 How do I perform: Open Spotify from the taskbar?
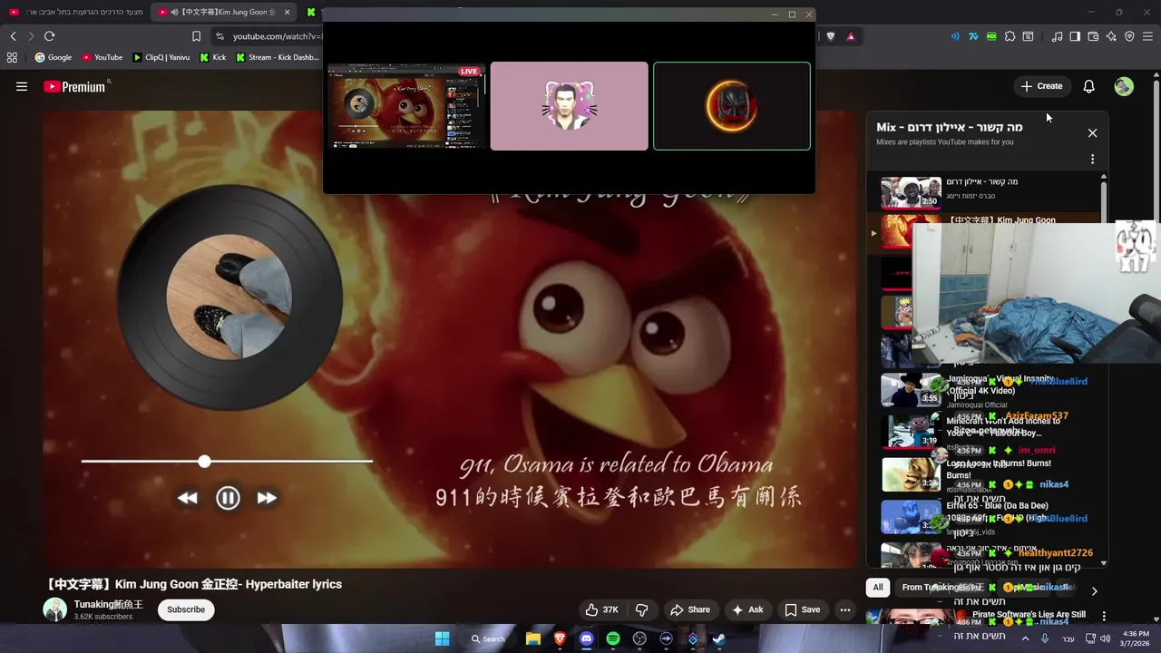(613, 638)
